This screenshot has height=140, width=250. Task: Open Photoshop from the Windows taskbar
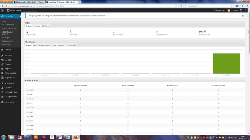[28, 137]
